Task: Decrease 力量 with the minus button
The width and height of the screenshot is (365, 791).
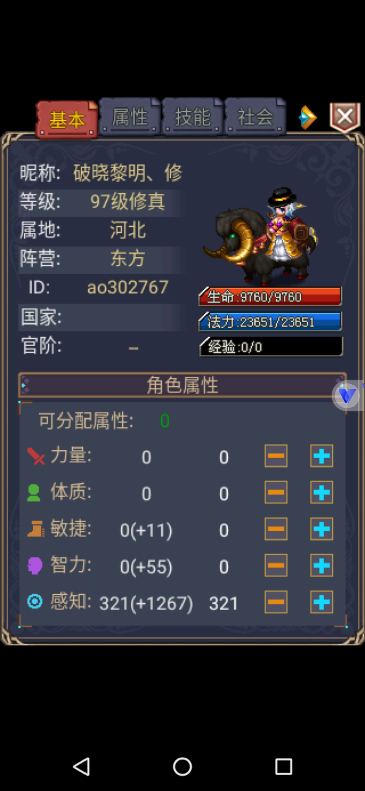Action: coord(276,456)
